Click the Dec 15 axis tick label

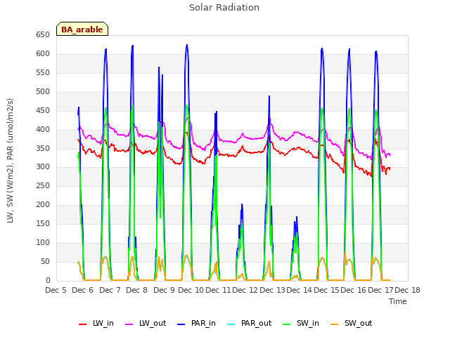[x=326, y=290]
